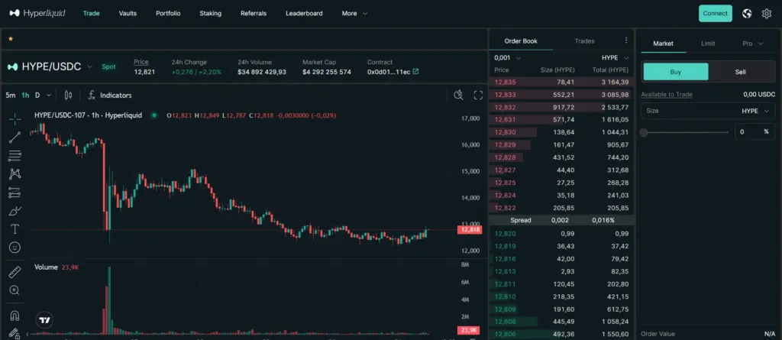This screenshot has width=782, height=340.
Task: Activate the ruler measure tool
Action: coord(15,272)
